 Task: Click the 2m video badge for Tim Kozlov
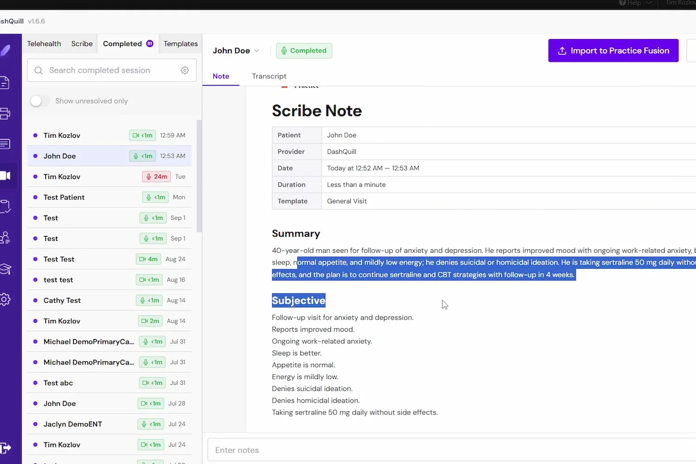pyautogui.click(x=150, y=321)
